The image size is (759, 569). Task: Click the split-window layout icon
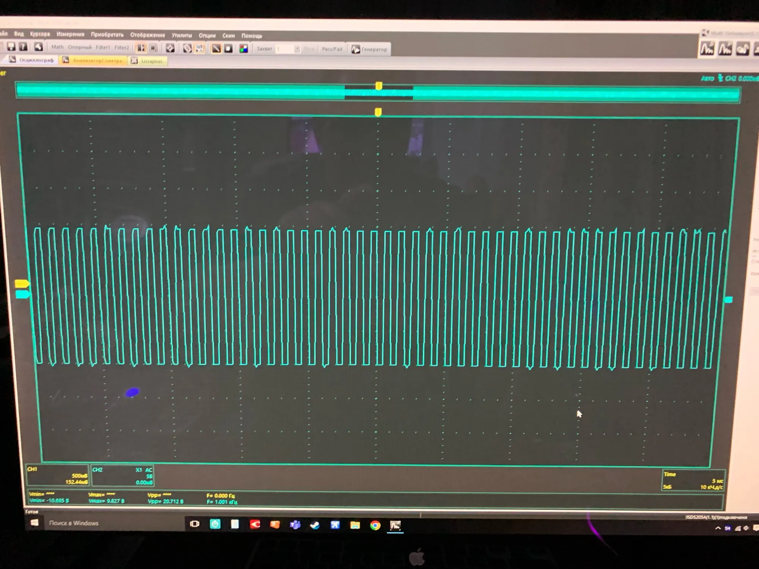[141, 48]
